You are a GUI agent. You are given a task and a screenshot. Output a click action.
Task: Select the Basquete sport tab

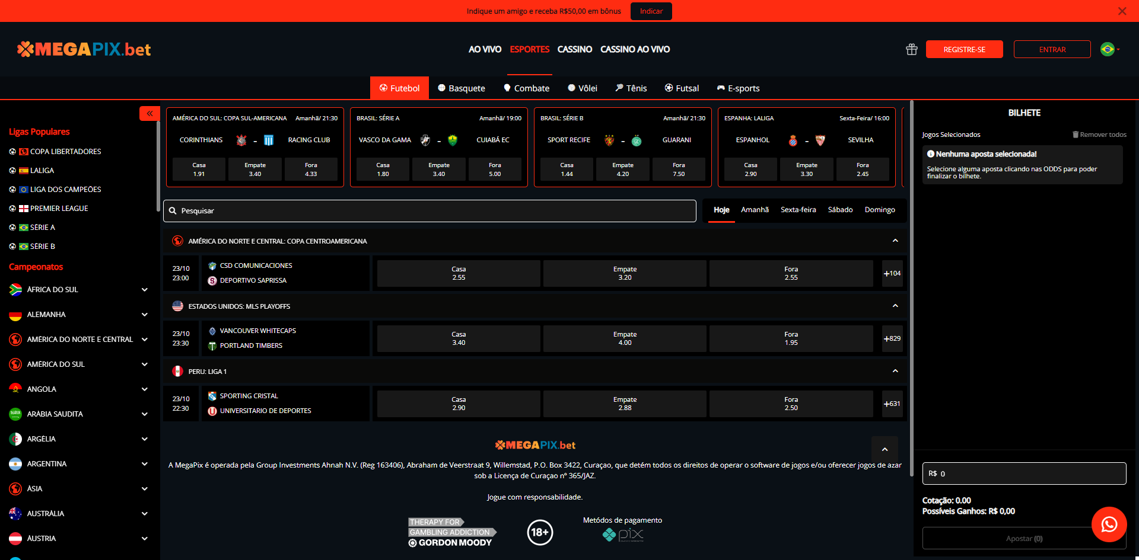461,88
